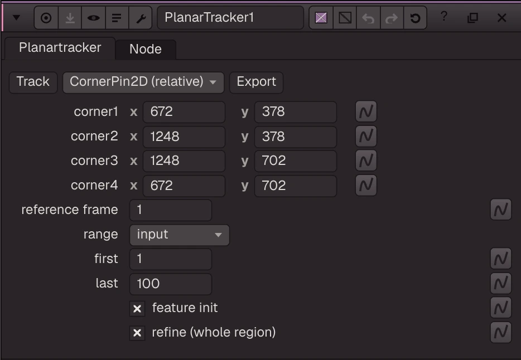Screen dimensions: 521x360
Task: Open feature init animation menu icon
Action: [x=501, y=308]
